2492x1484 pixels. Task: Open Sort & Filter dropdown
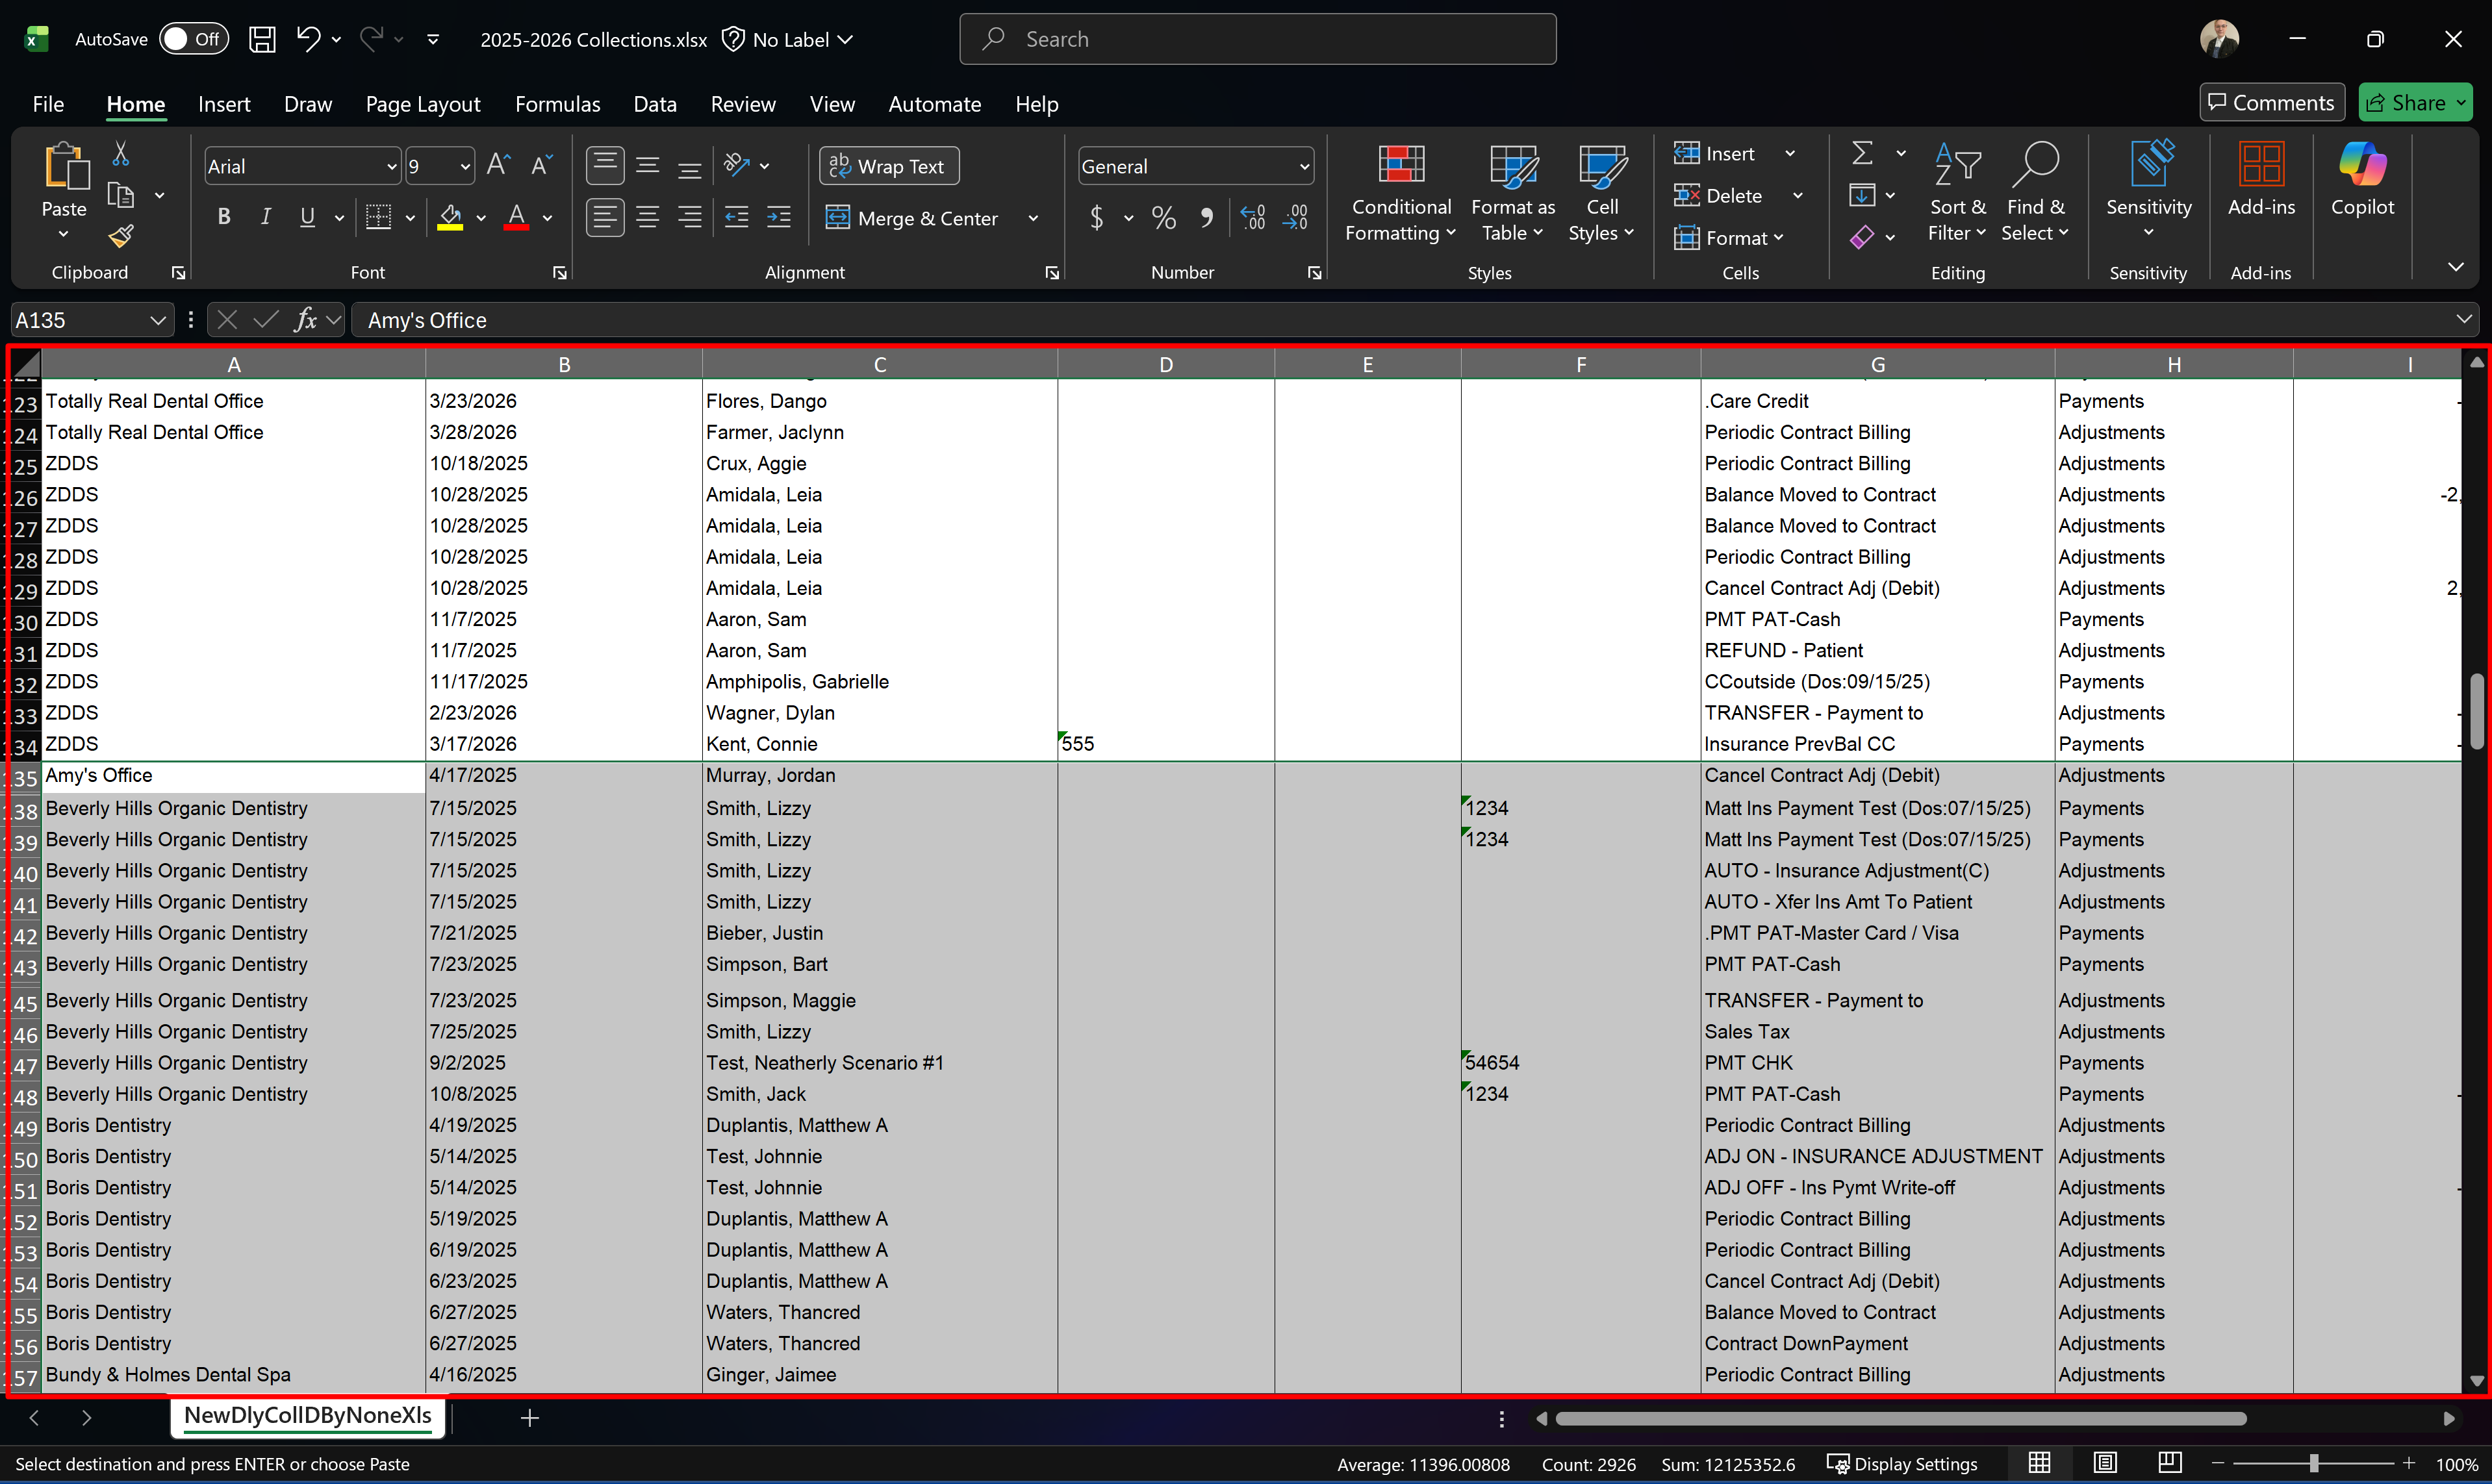click(1957, 194)
